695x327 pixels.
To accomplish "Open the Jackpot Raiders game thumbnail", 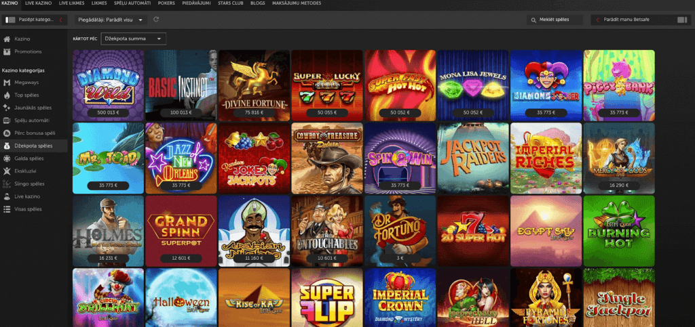I will tap(473, 158).
